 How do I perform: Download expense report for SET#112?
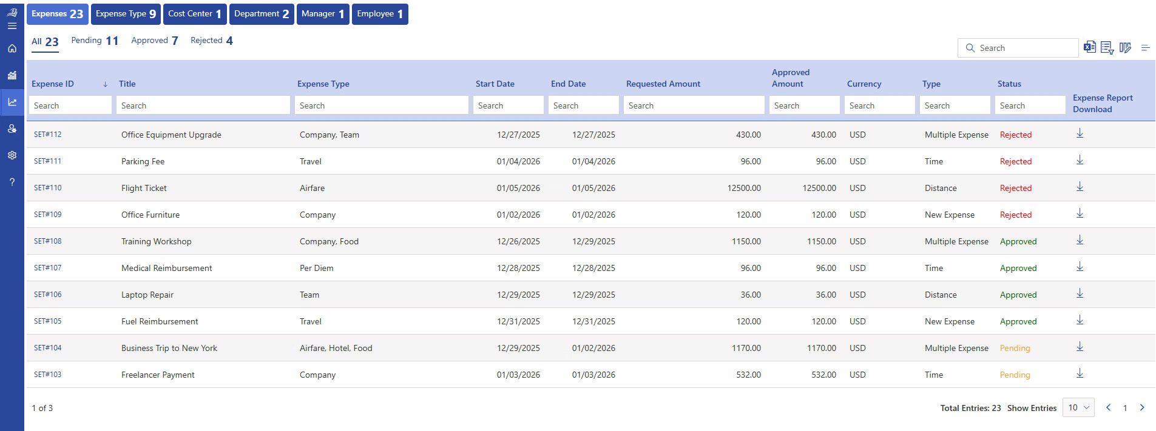click(1080, 134)
